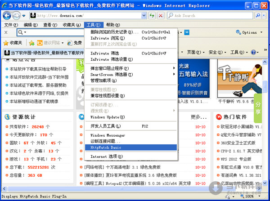Open the 文件(F) menu
Viewport: 270px width, 201px height.
11,25
